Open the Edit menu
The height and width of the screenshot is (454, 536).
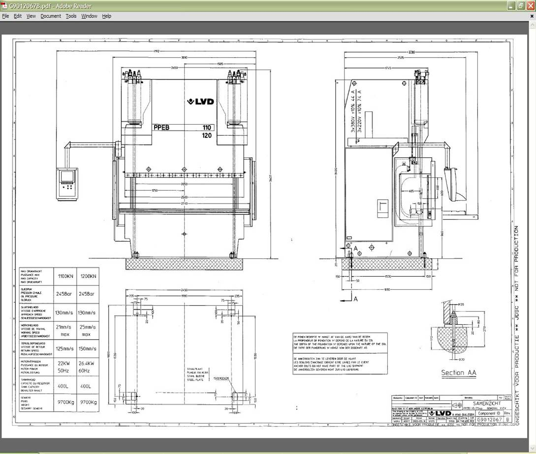coord(18,16)
